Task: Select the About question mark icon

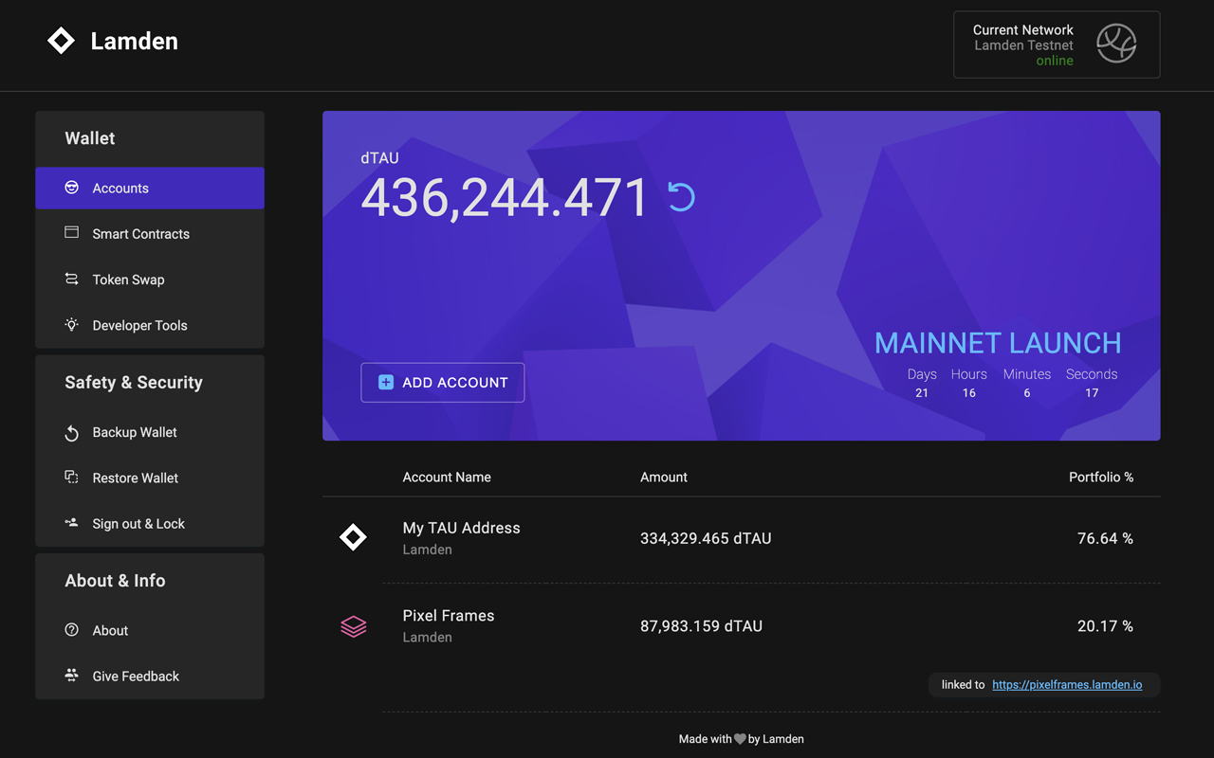Action: click(71, 629)
